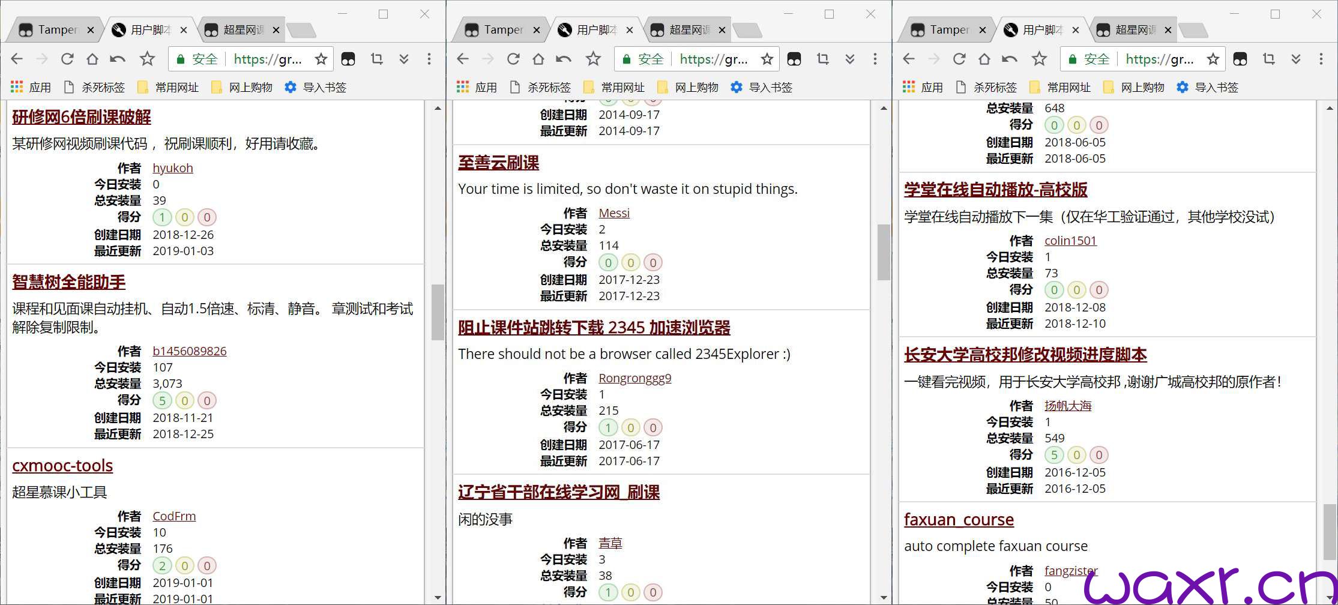This screenshot has width=1338, height=605.
Task: Open author Rongronggg9 profile
Action: (x=635, y=378)
